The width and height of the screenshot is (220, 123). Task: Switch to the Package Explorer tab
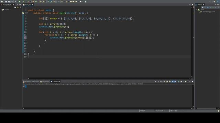[x=7, y=5]
